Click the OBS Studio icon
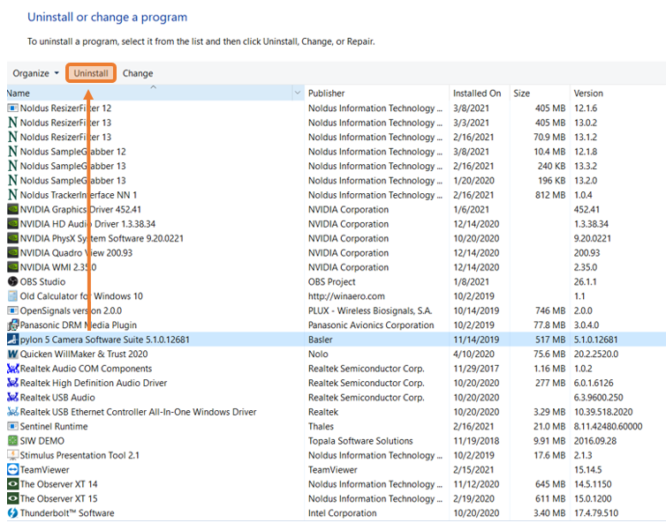 (x=12, y=281)
